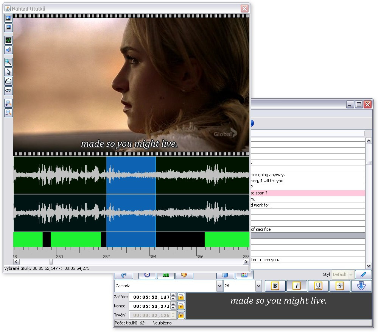The image size is (378, 332).
Task: Click the blue down arrow button
Action: tap(361, 286)
